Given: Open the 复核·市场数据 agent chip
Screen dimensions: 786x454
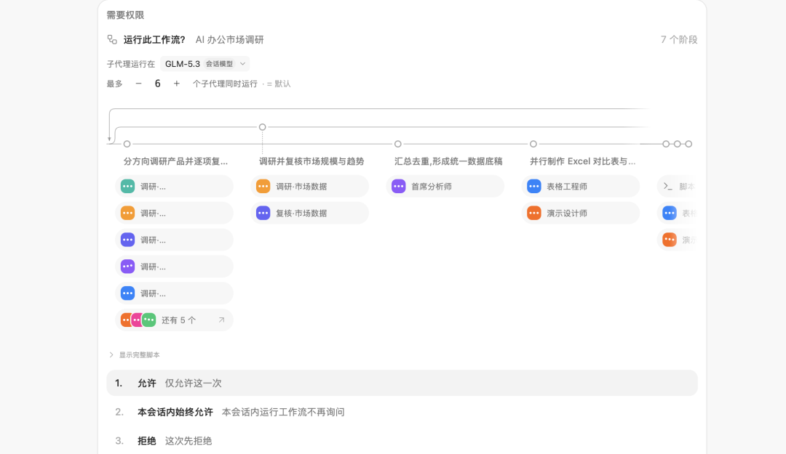Looking at the screenshot, I should click(309, 214).
